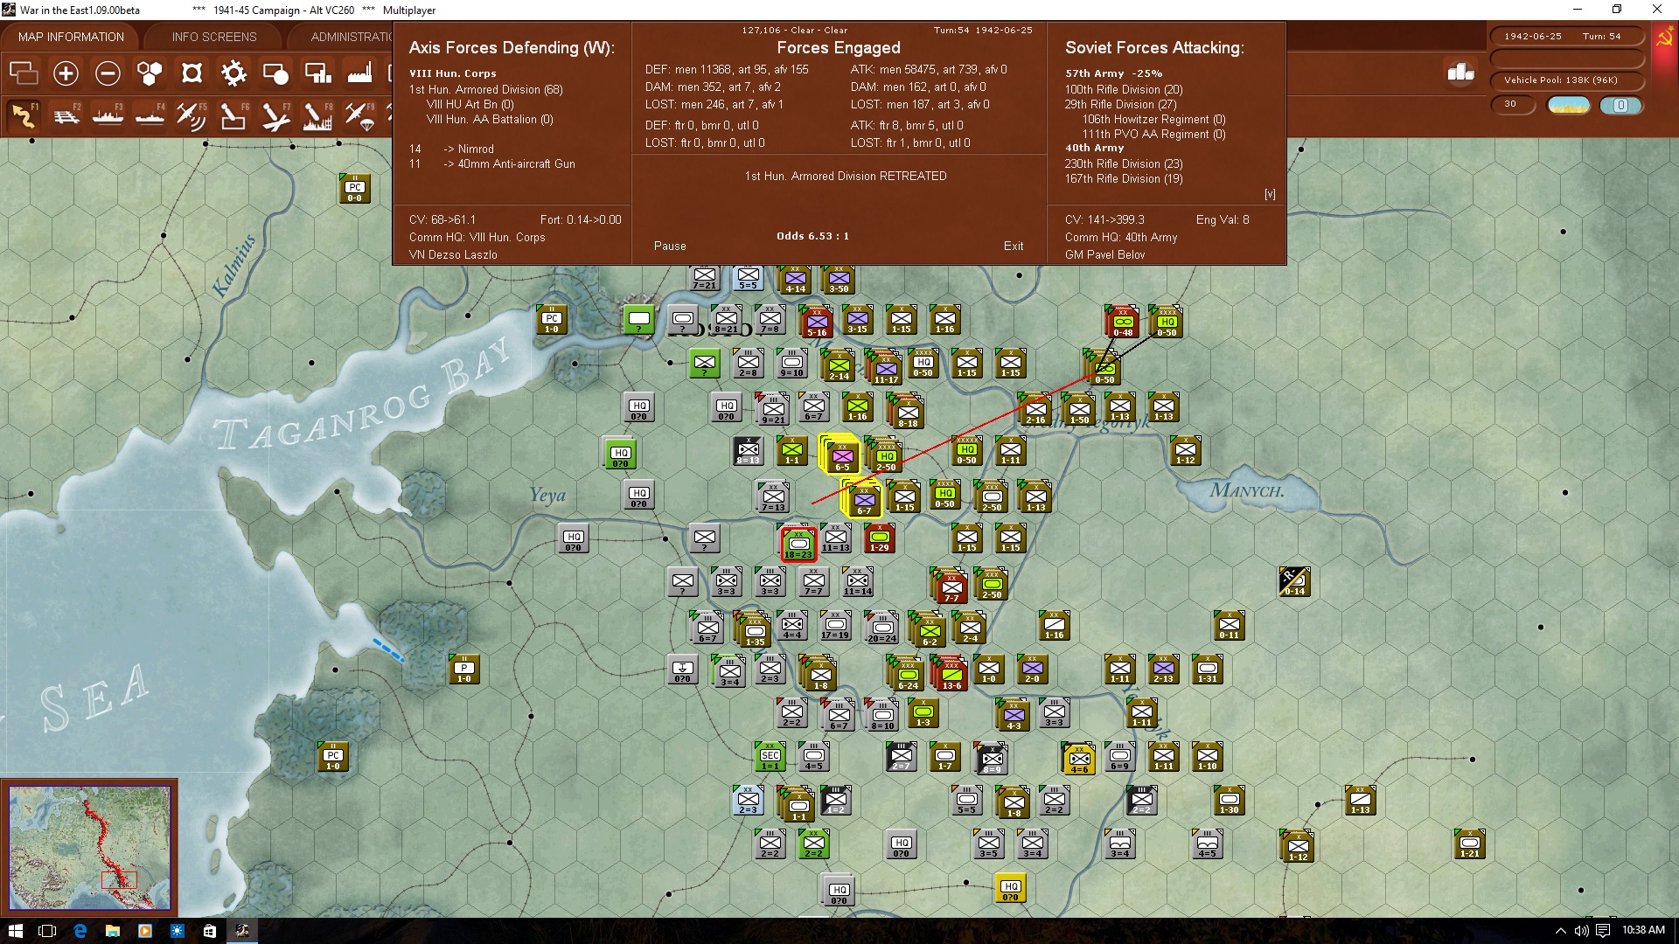The image size is (1679, 944).
Task: Select the F7 bomb airfield mode
Action: tap(275, 115)
